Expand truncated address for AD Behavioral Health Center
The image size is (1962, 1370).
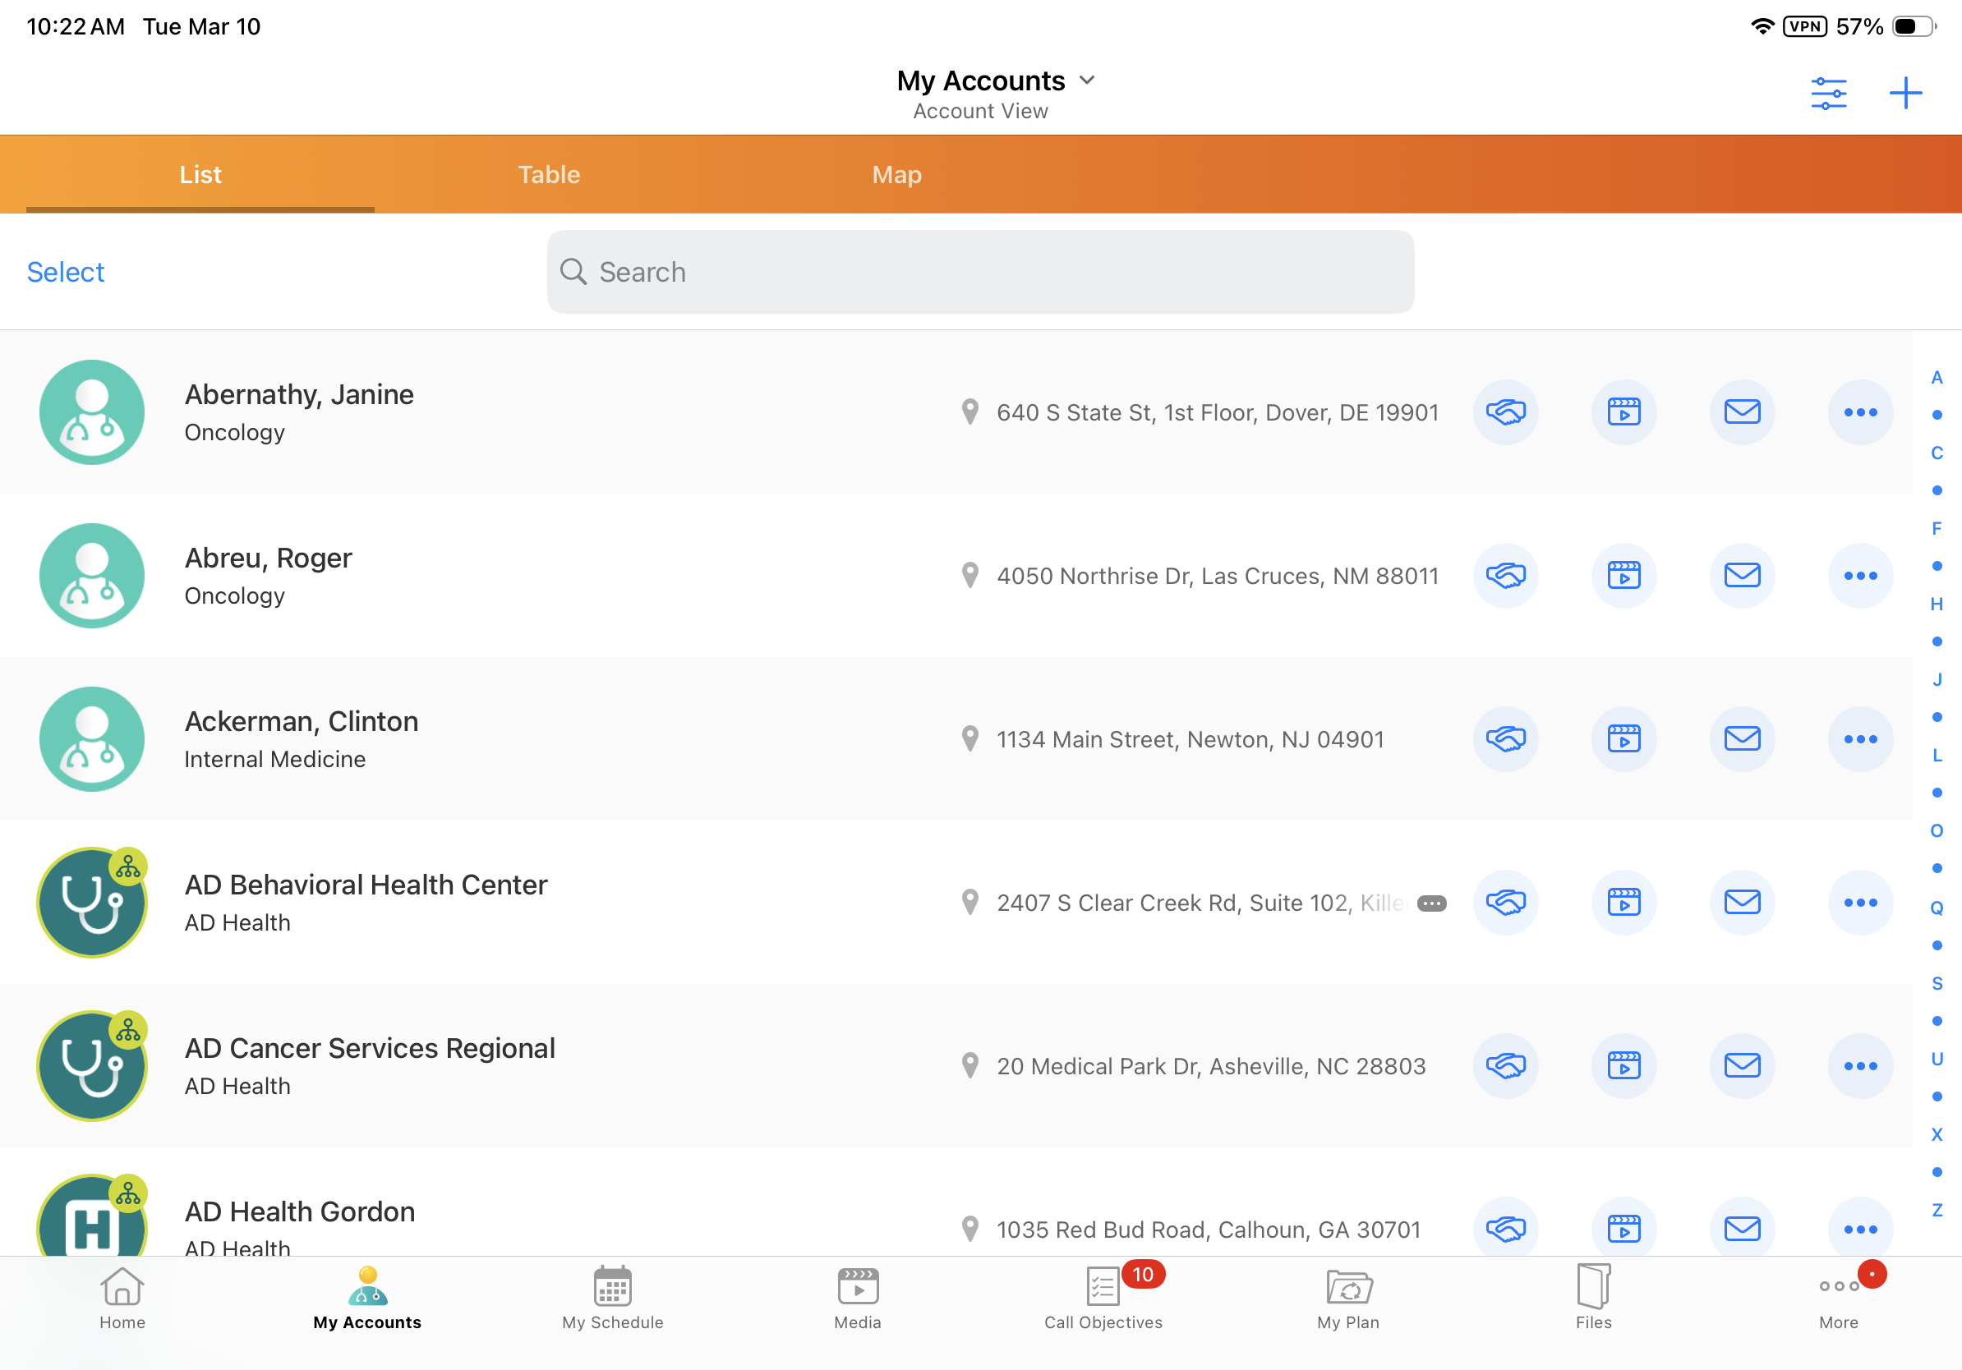1431,903
